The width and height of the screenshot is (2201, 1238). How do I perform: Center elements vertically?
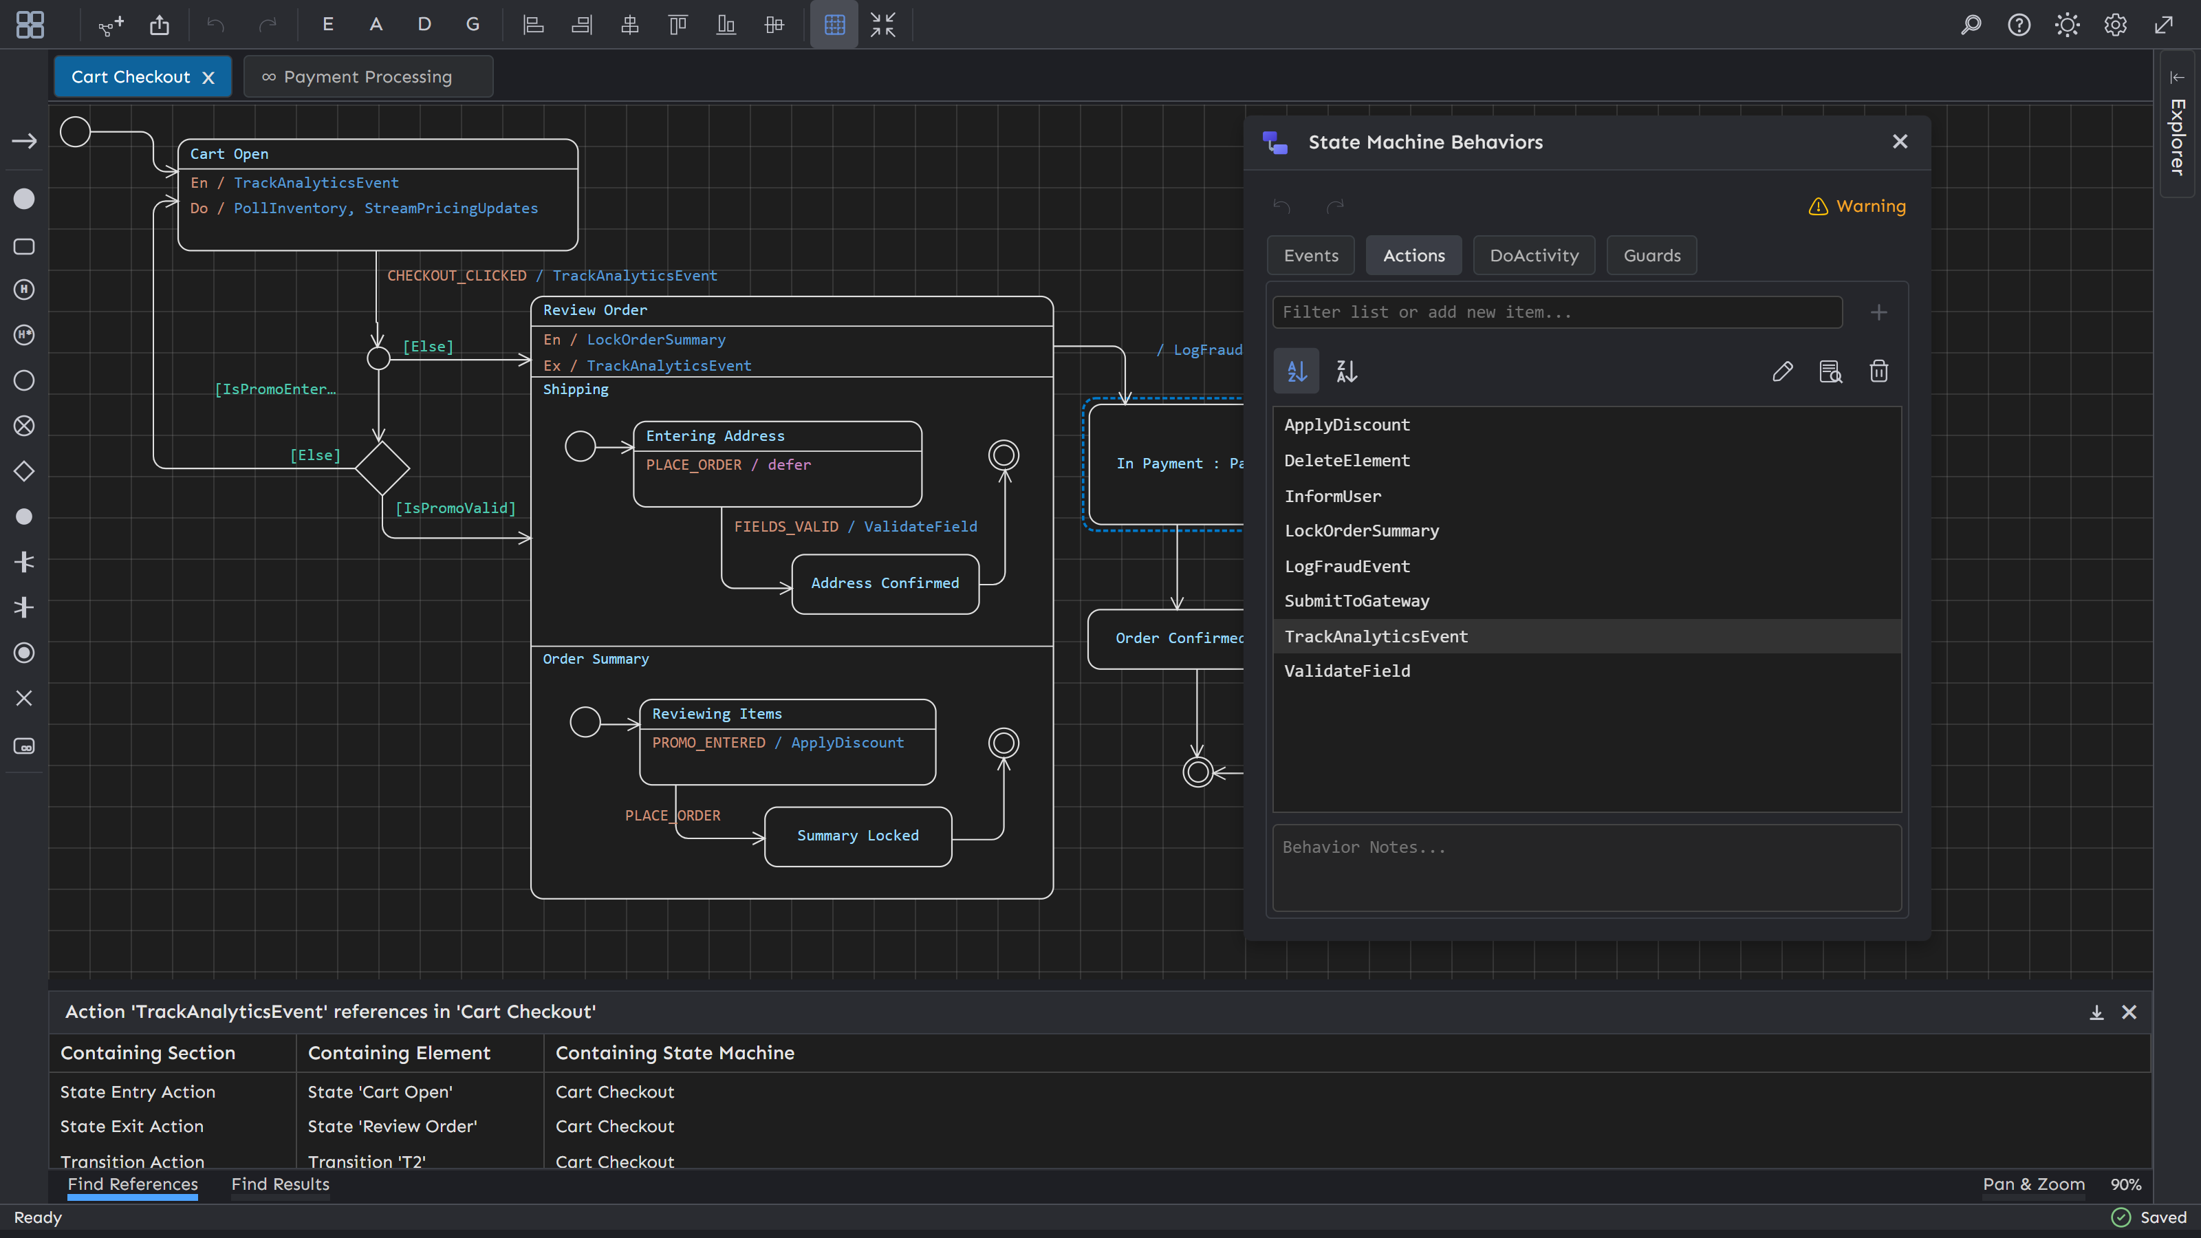point(774,25)
